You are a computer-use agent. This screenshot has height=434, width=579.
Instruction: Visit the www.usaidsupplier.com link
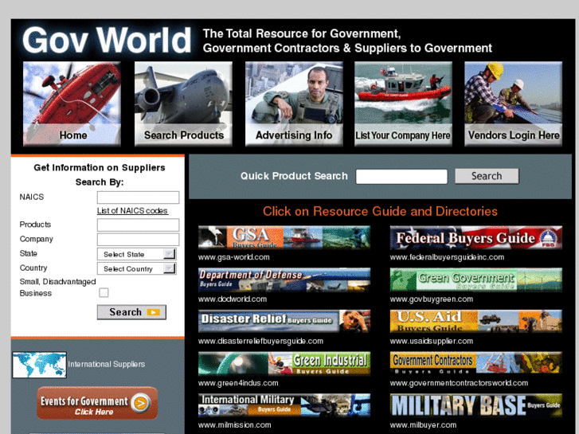pyautogui.click(x=432, y=341)
